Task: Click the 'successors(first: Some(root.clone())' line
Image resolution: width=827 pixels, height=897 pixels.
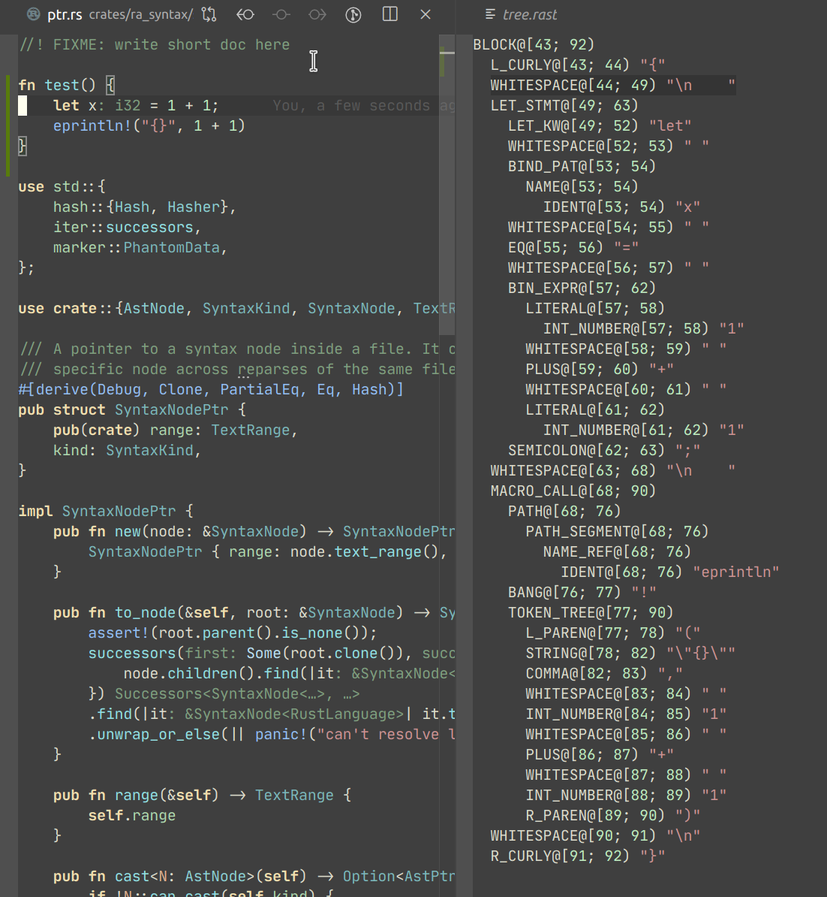Action: 272,654
